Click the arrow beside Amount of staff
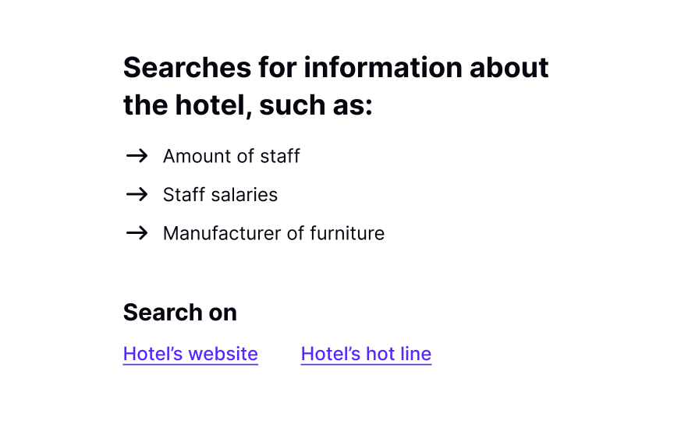 coord(137,156)
